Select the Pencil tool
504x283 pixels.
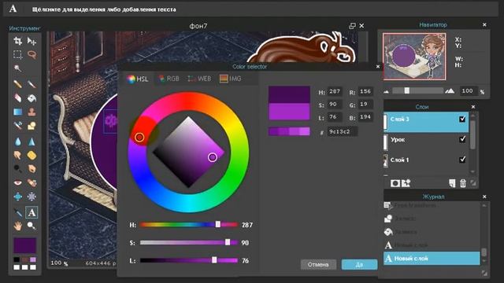tap(17, 84)
